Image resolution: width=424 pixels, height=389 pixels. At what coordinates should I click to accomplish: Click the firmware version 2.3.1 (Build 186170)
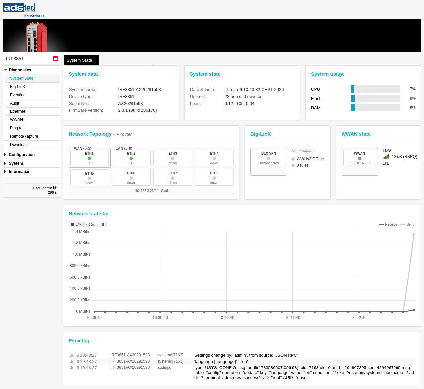(x=137, y=110)
